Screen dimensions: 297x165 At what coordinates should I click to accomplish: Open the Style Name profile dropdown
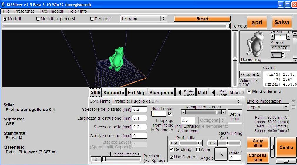pos(177,101)
